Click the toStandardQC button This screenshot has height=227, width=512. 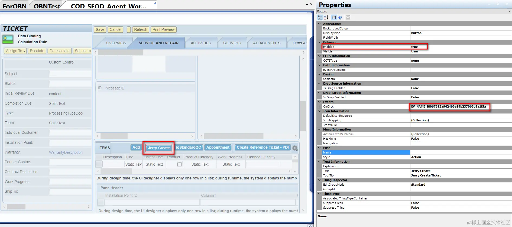point(188,147)
